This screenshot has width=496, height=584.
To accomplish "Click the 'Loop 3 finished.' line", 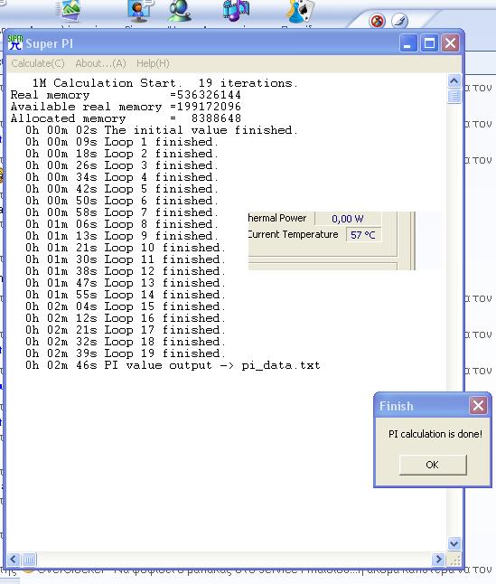I will pos(122,165).
